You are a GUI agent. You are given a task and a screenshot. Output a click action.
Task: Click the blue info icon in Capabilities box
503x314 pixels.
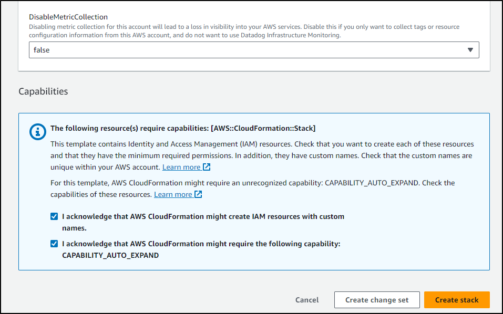point(38,132)
